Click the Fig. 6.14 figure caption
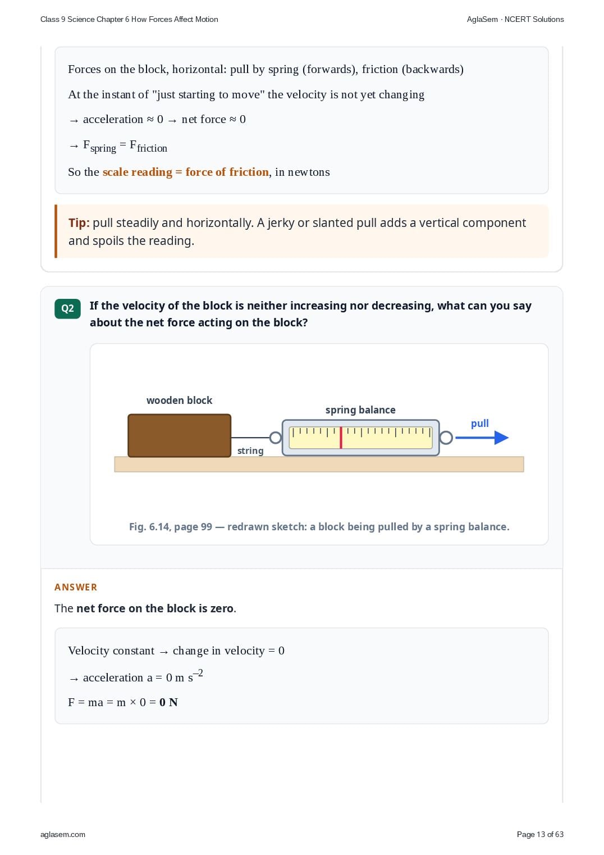 point(319,527)
